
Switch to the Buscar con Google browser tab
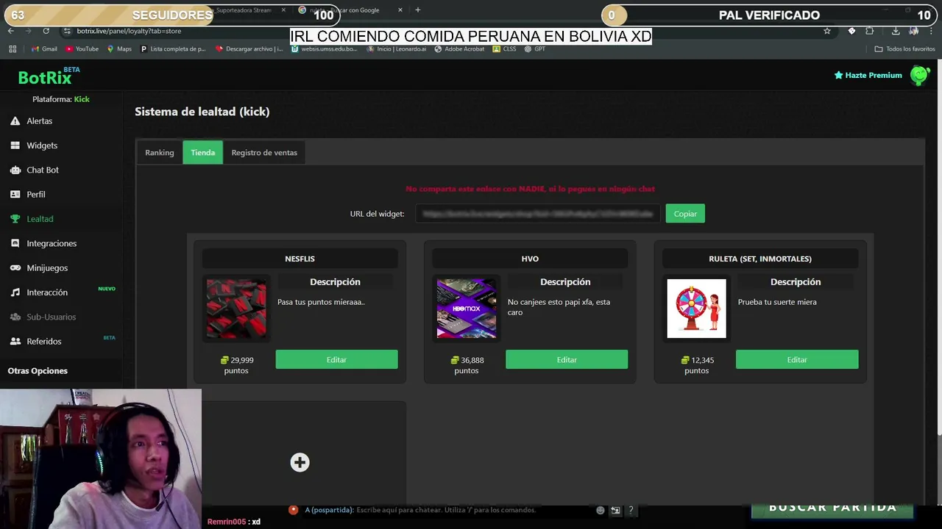tap(350, 10)
